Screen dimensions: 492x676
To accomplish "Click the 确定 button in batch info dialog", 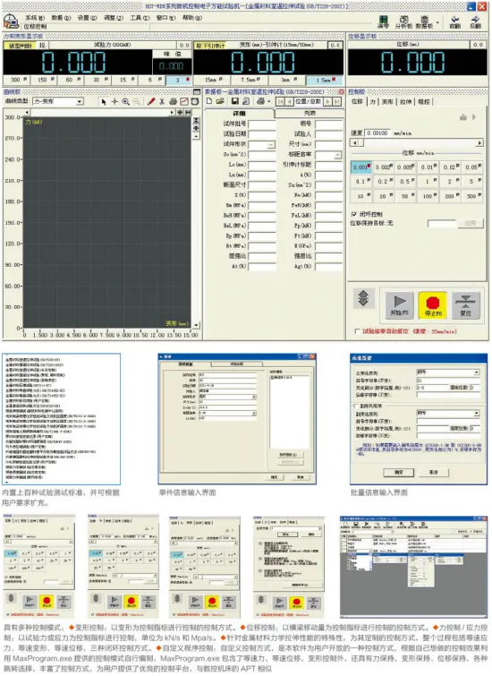I will 399,473.
